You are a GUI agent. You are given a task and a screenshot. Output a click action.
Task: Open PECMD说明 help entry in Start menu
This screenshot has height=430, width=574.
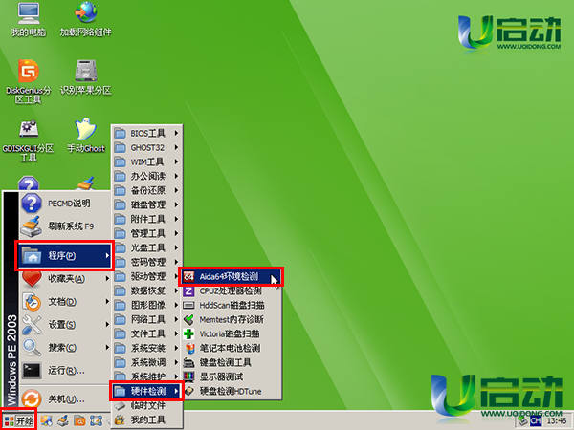coord(65,204)
